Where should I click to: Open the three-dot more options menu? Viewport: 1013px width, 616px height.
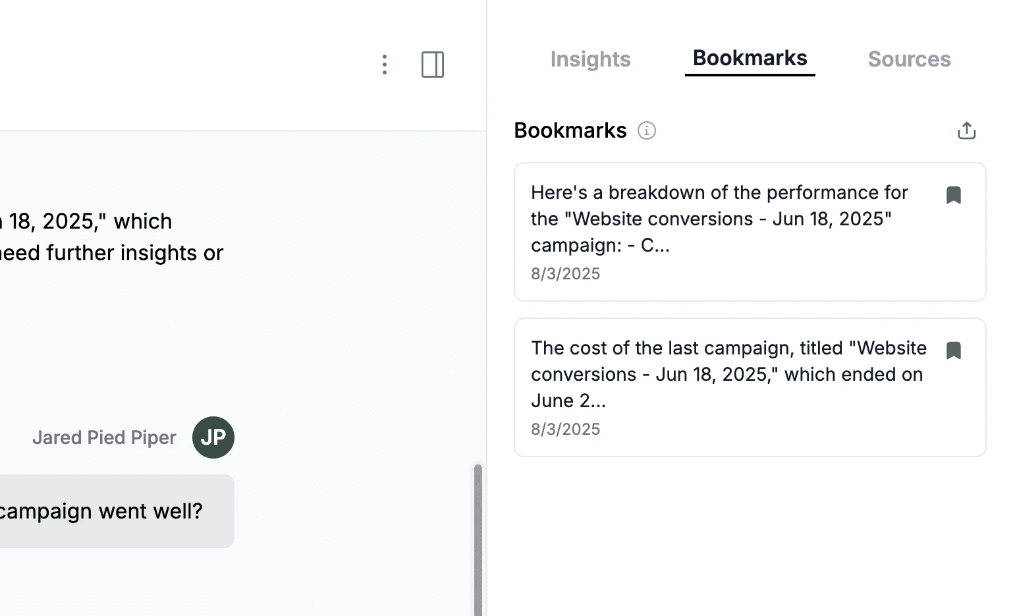pos(385,65)
